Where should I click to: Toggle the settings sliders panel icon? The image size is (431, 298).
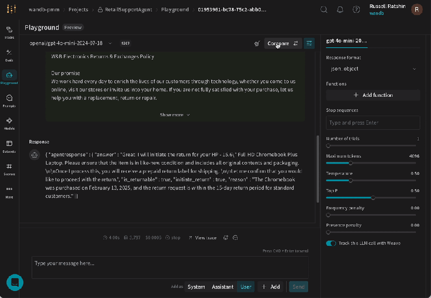309,44
